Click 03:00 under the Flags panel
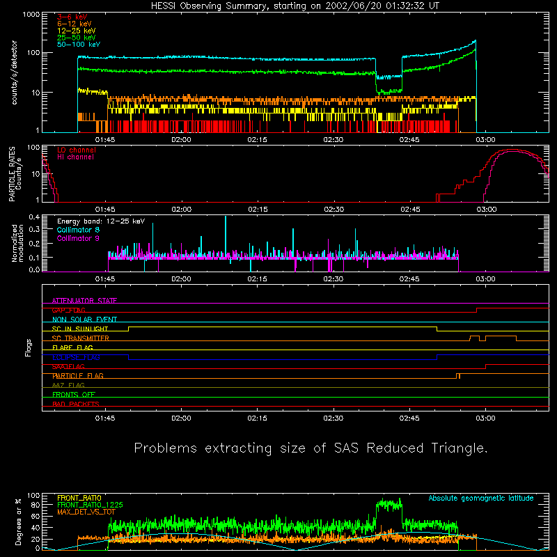Viewport: 557px width, 557px height. [x=485, y=418]
